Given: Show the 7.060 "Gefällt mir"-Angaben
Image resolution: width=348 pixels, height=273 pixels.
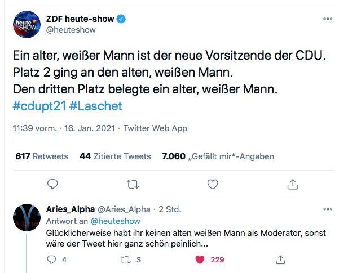Looking at the screenshot, I should pyautogui.click(x=218, y=156).
